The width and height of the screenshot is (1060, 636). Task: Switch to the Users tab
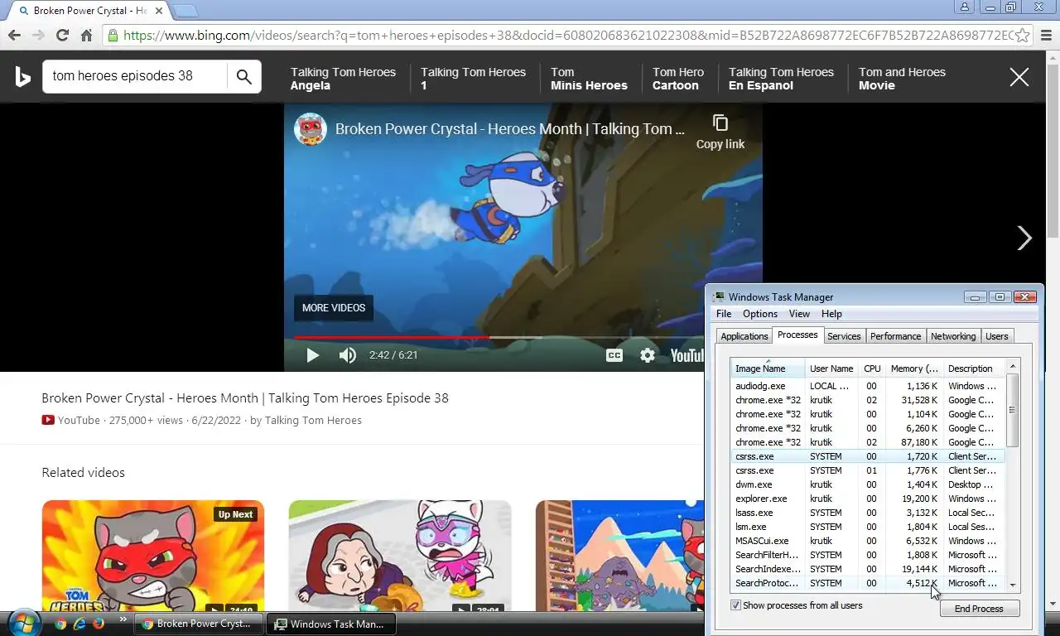(x=997, y=336)
